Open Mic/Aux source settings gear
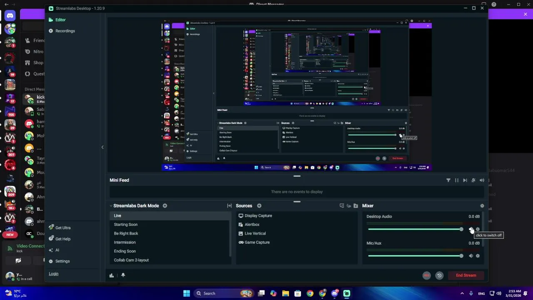 478,256
